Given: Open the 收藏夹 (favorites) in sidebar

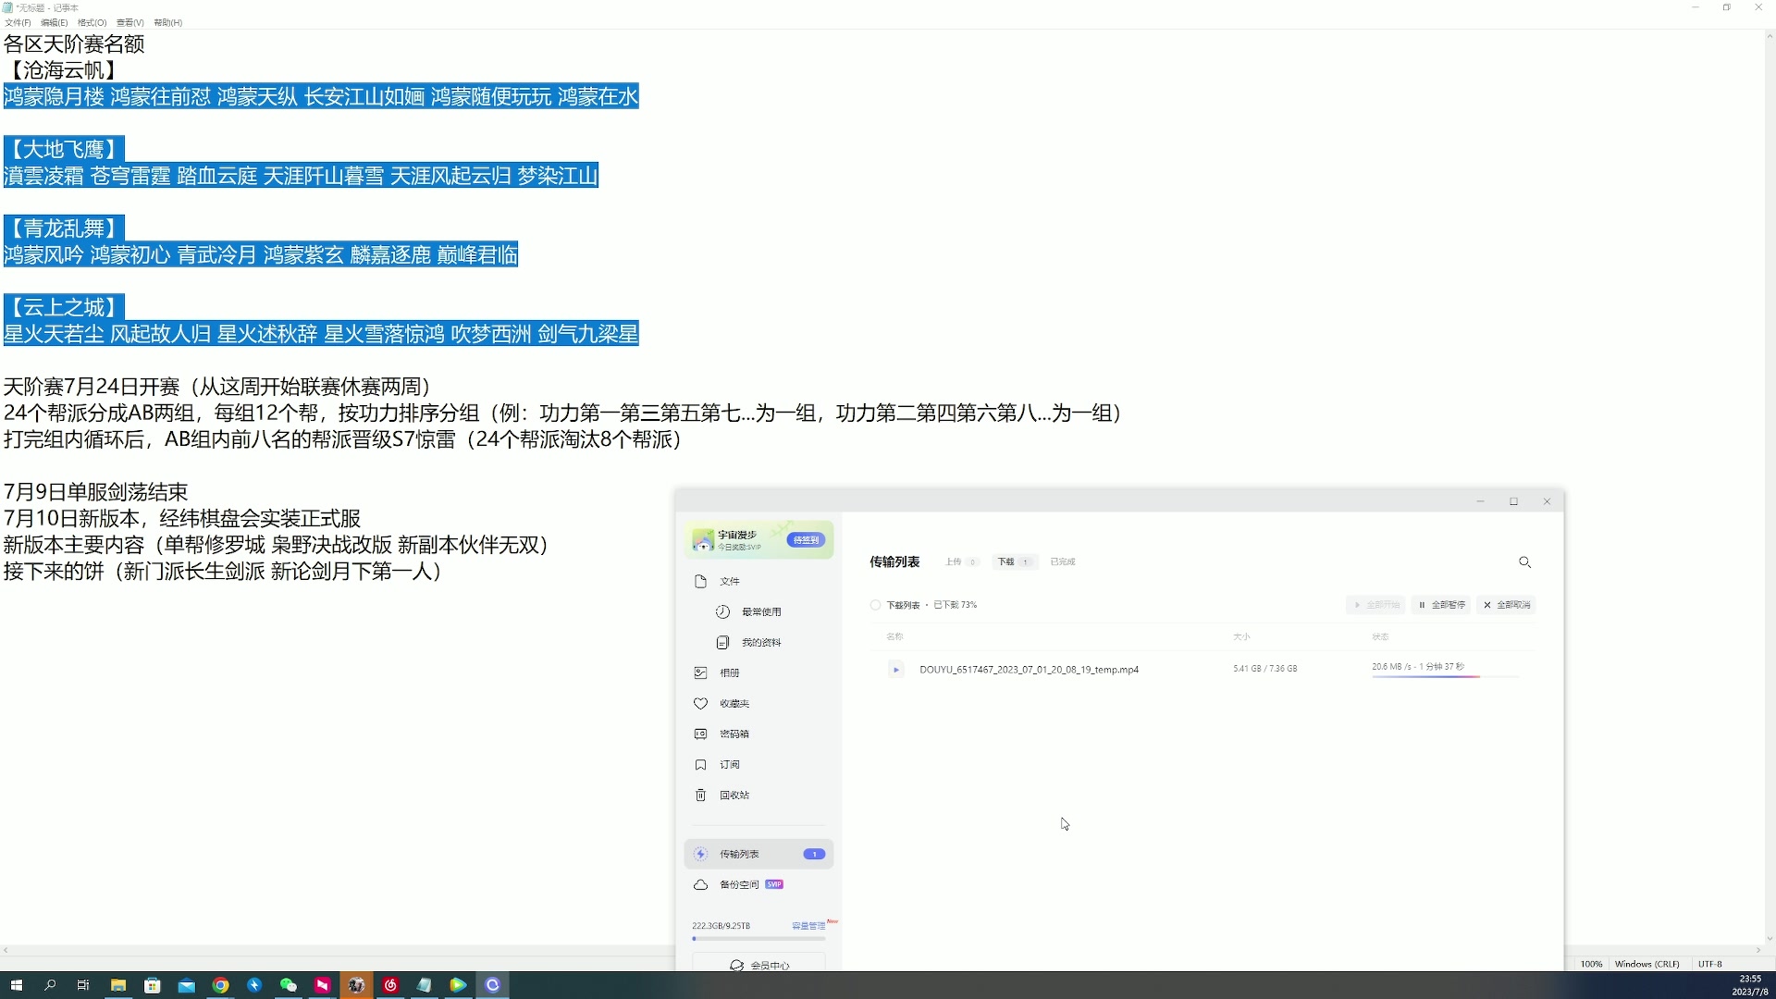Looking at the screenshot, I should [734, 703].
